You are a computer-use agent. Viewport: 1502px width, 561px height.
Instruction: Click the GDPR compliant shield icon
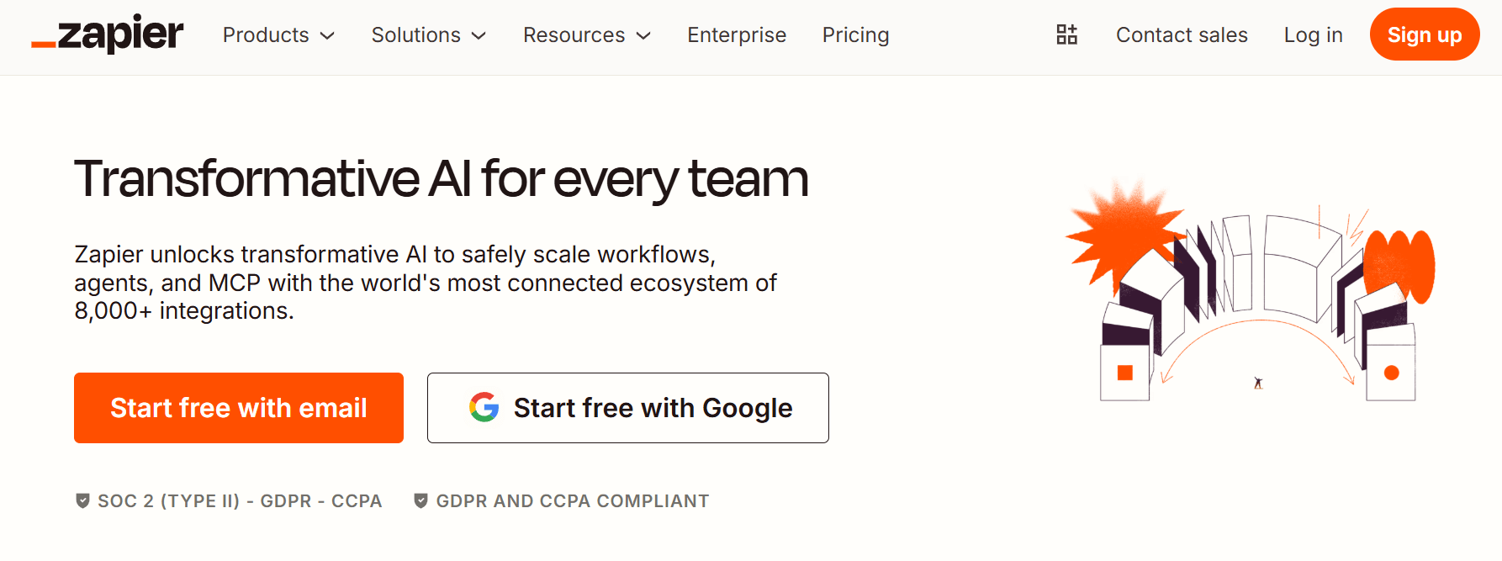(421, 500)
